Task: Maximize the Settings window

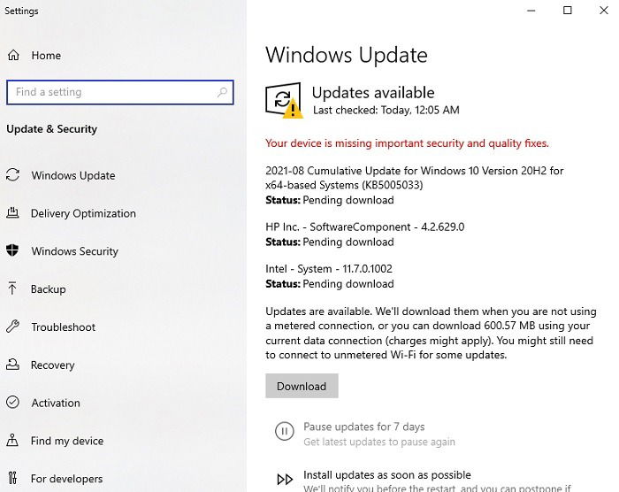Action: click(568, 11)
